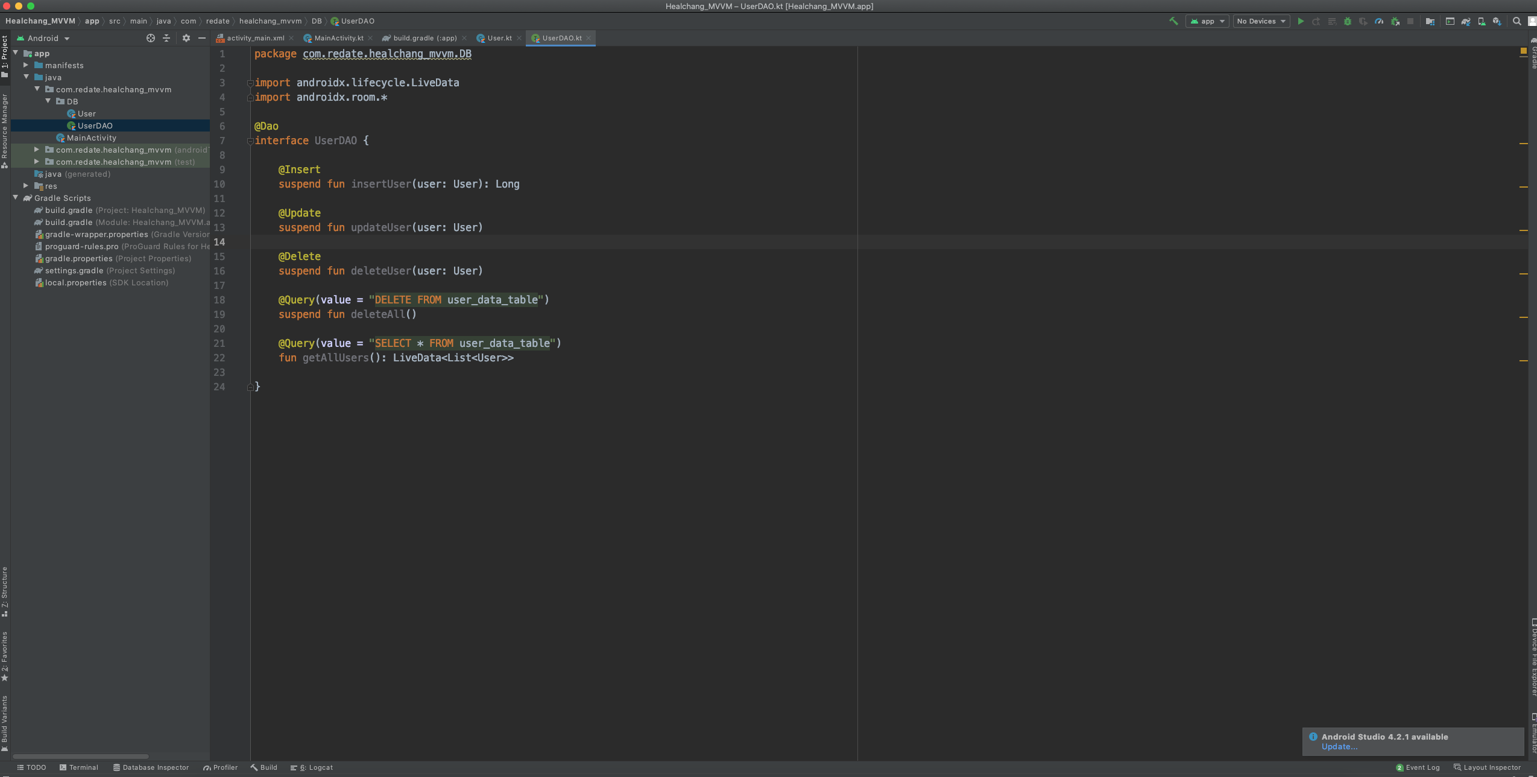This screenshot has height=777, width=1537.
Task: Open AVD Manager device icon
Action: (1482, 21)
